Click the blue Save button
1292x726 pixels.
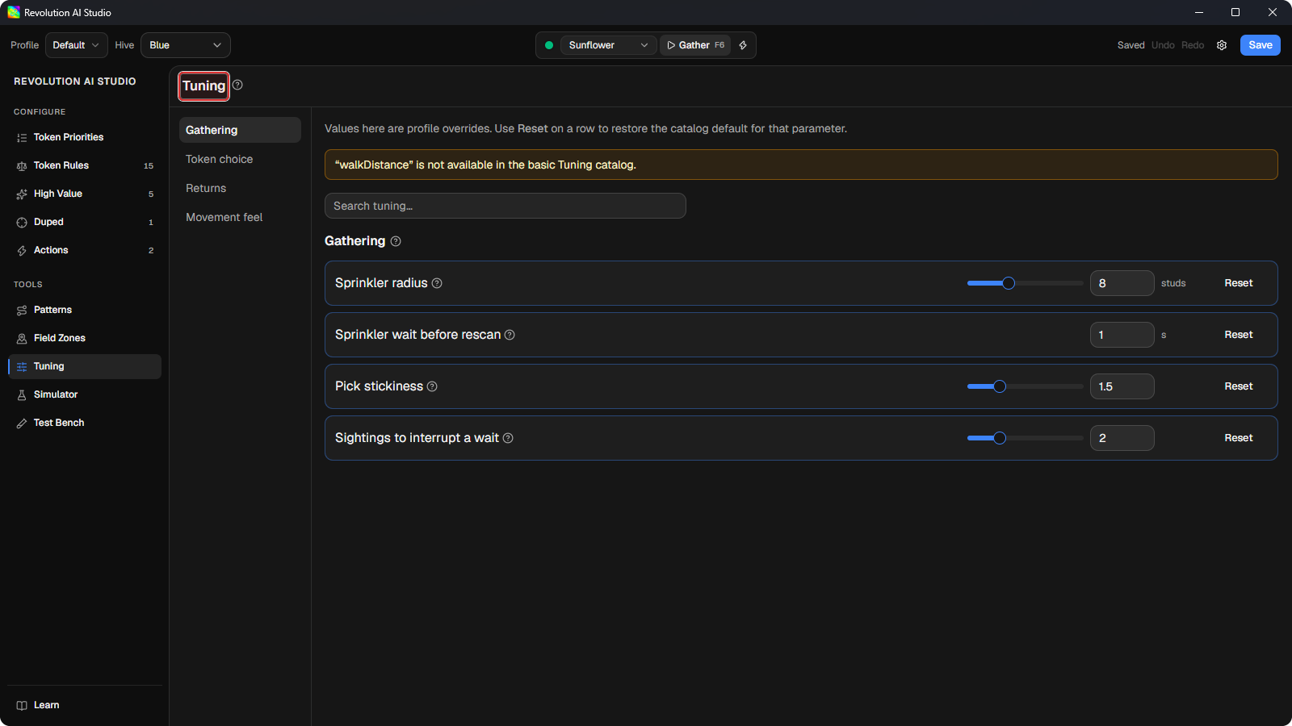click(1261, 45)
